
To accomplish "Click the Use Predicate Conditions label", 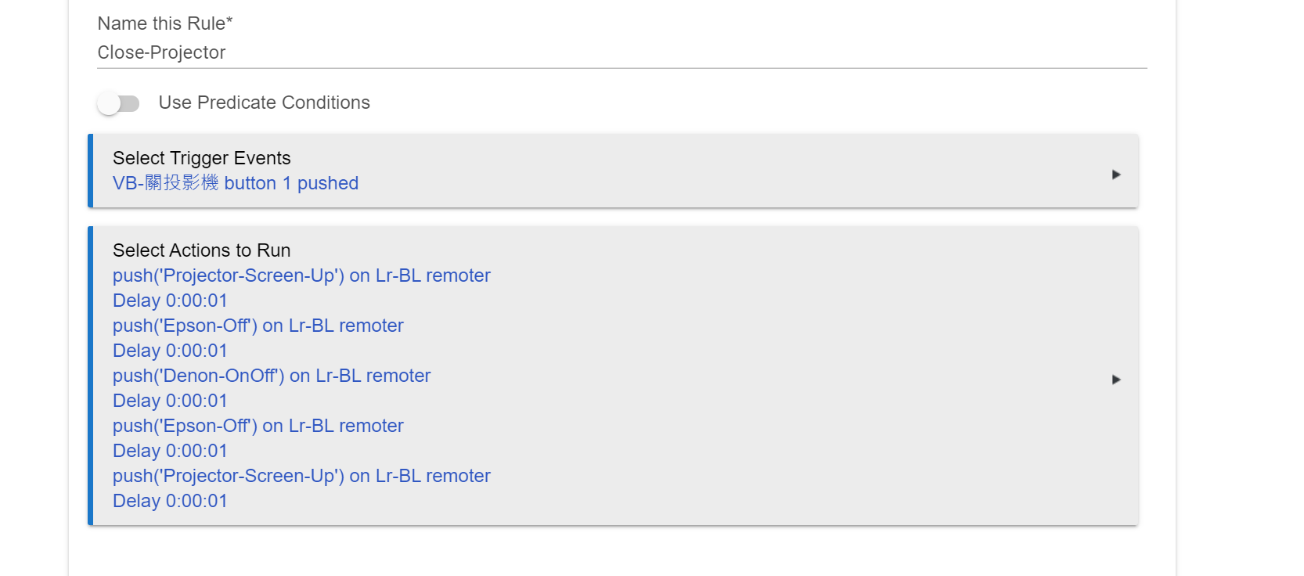I will (x=265, y=103).
